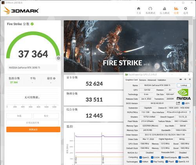
Task: Click the Lookup button in GPU-Z
Action: 184,85
